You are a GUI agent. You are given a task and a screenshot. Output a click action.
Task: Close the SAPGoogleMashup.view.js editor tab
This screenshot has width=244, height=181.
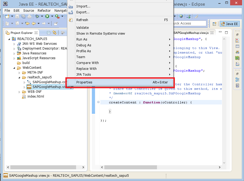pyautogui.click(x=212, y=33)
